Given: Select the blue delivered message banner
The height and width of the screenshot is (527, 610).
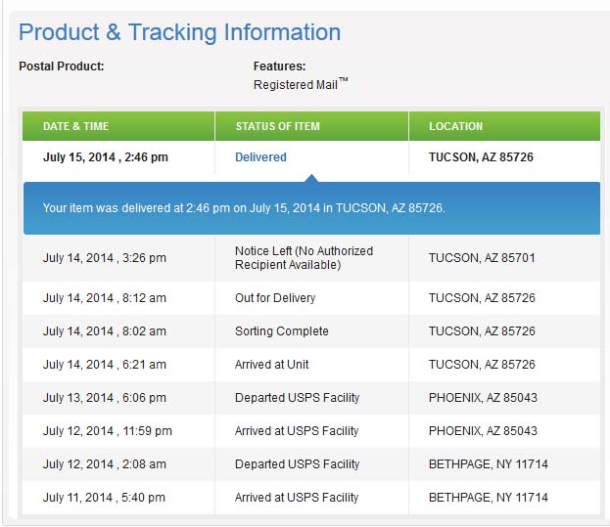Looking at the screenshot, I should pyautogui.click(x=311, y=208).
